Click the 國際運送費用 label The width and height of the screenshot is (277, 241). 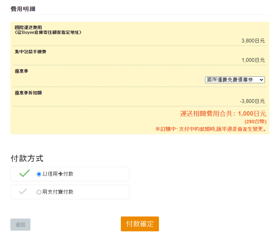click(28, 28)
